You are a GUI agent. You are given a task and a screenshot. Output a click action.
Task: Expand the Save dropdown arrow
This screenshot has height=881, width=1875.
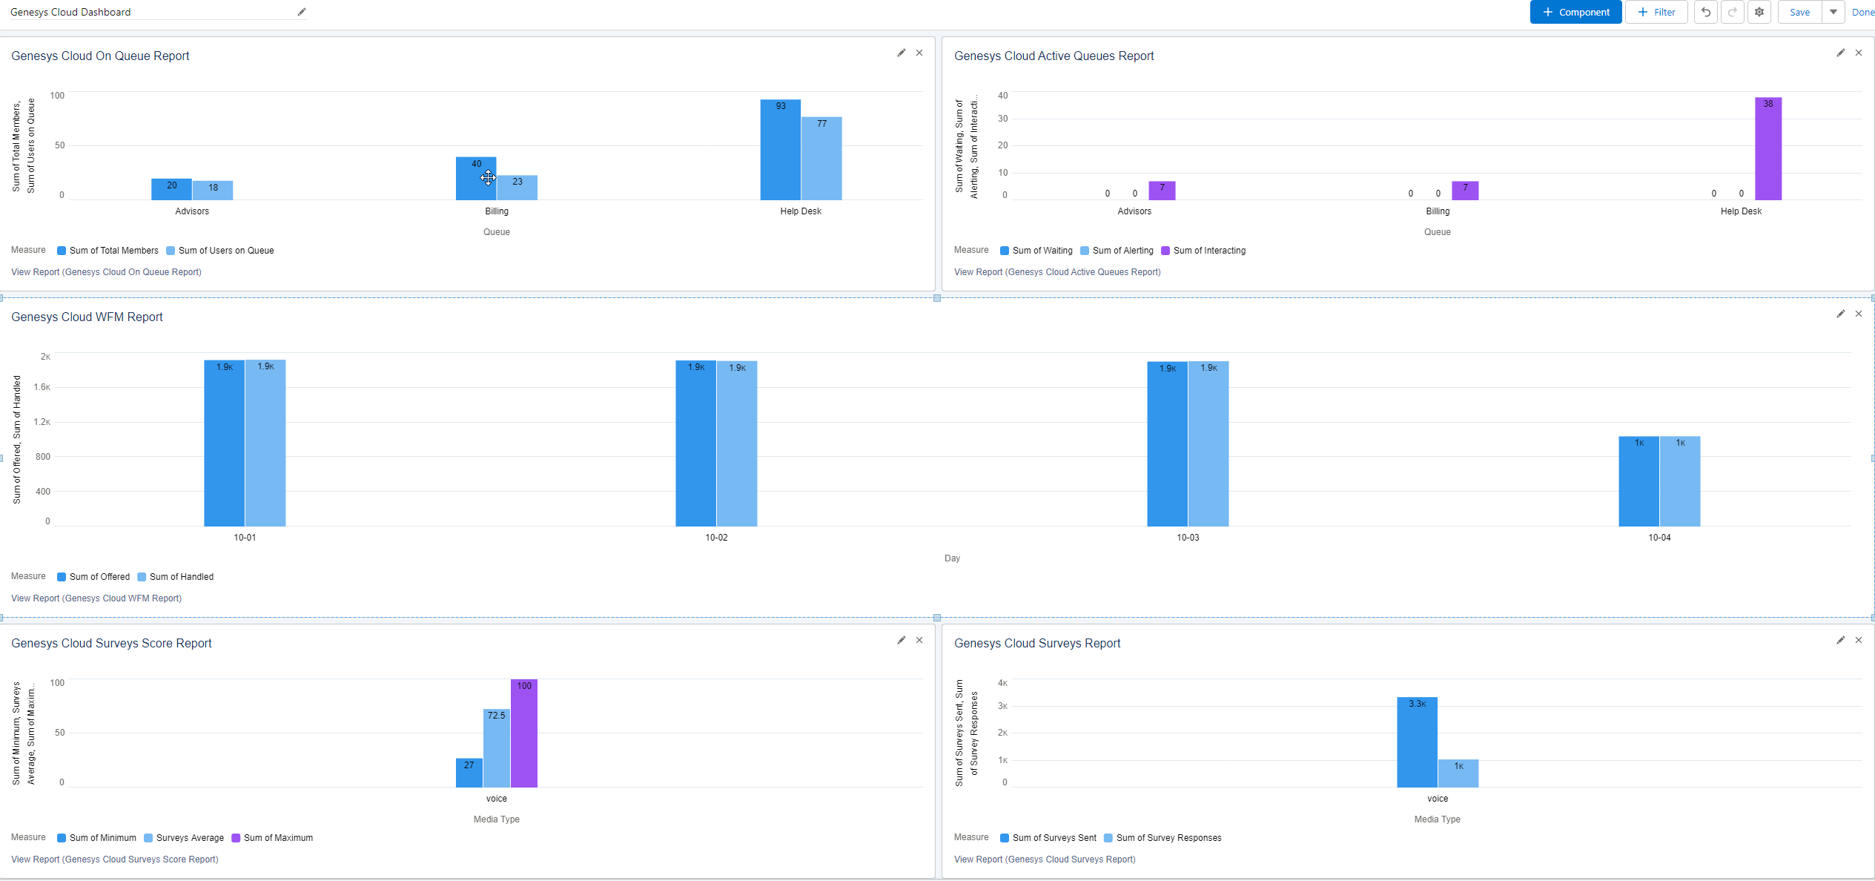[1833, 12]
